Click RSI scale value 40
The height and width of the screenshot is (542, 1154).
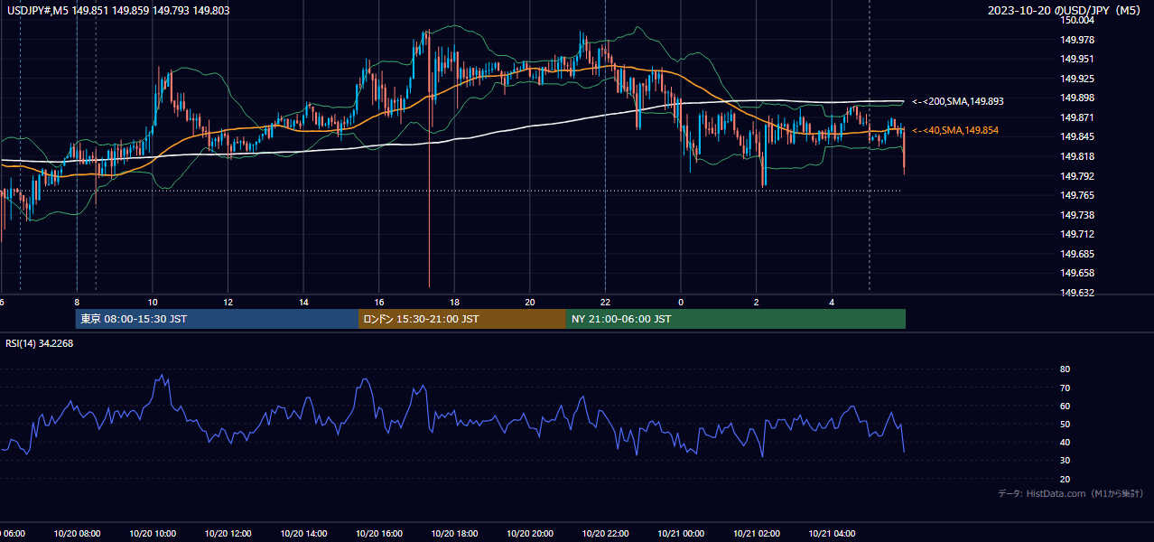(x=1066, y=443)
